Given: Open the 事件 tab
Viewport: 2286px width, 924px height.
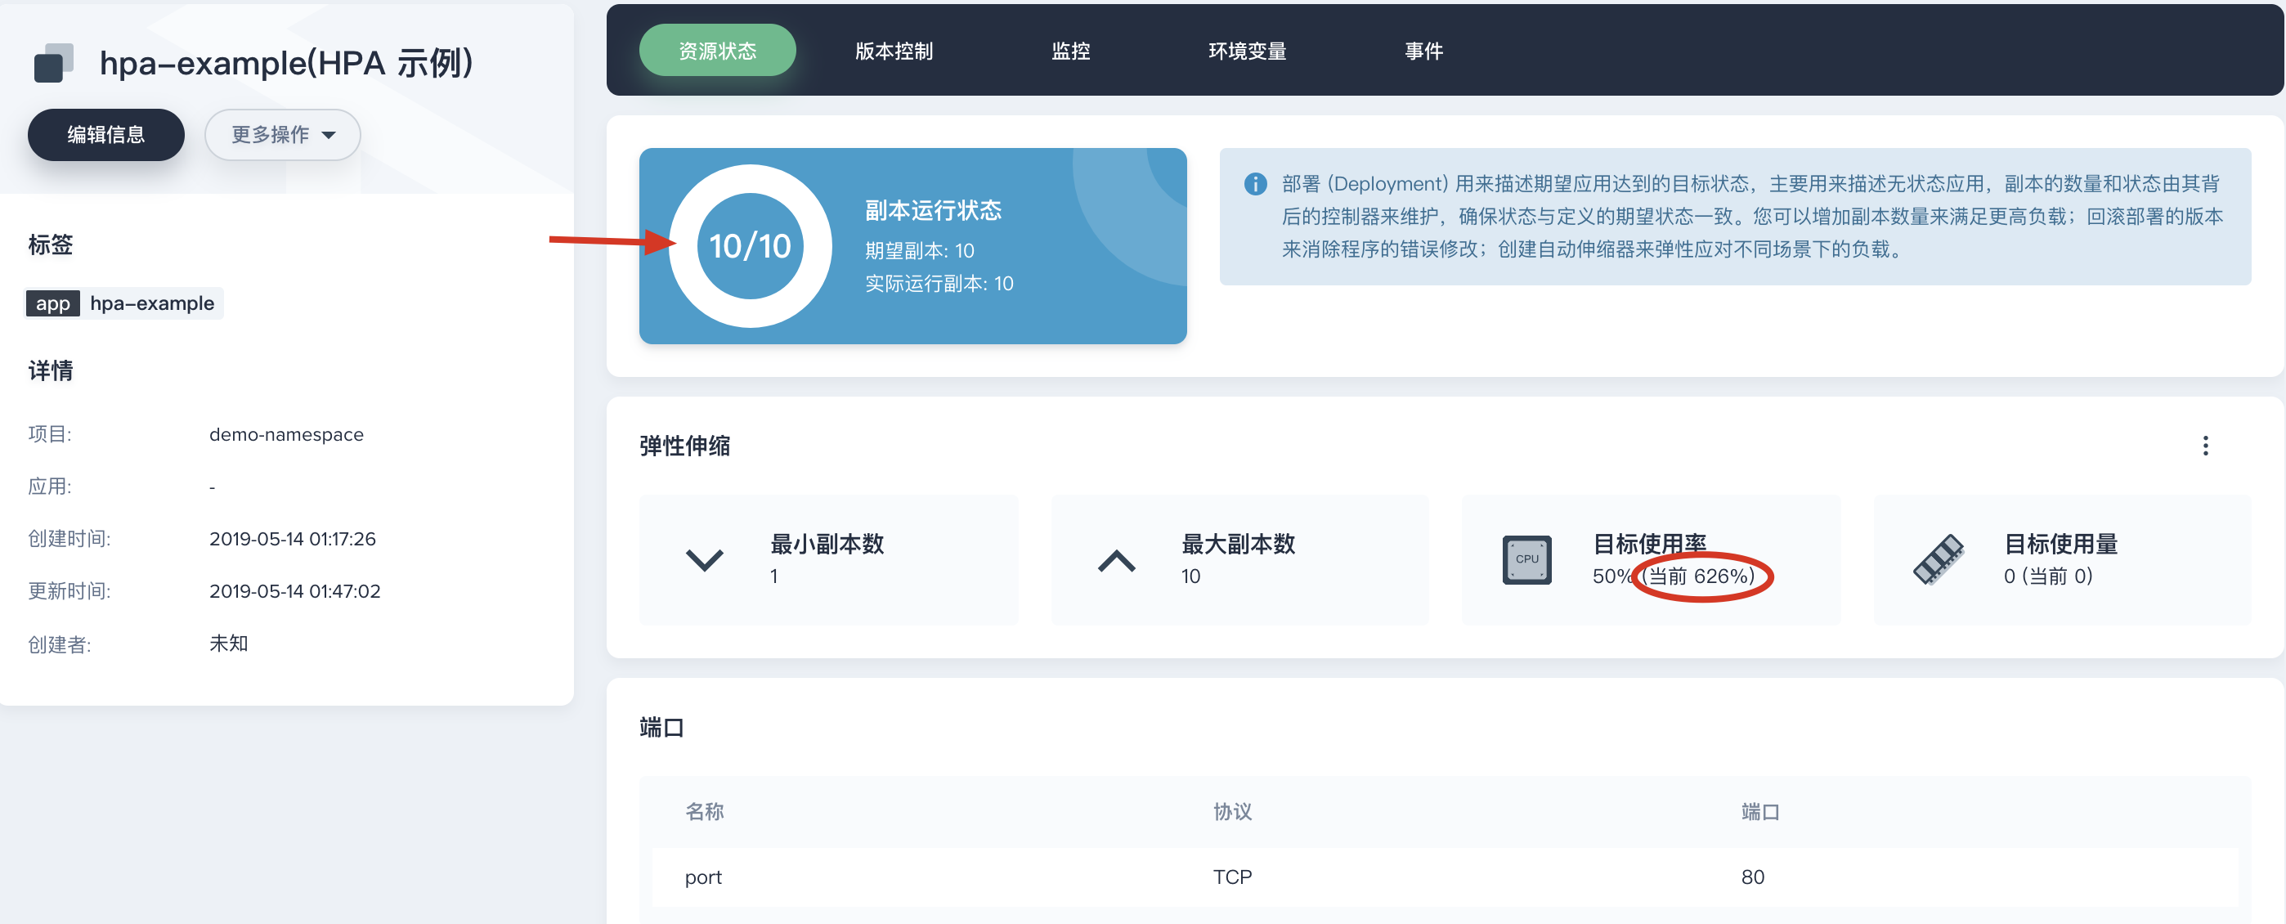Looking at the screenshot, I should [x=1423, y=51].
